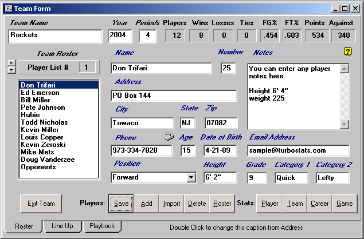This screenshot has height=239, width=364.
Task: Select Doug Vanderzee in team roster
Action: point(58,160)
